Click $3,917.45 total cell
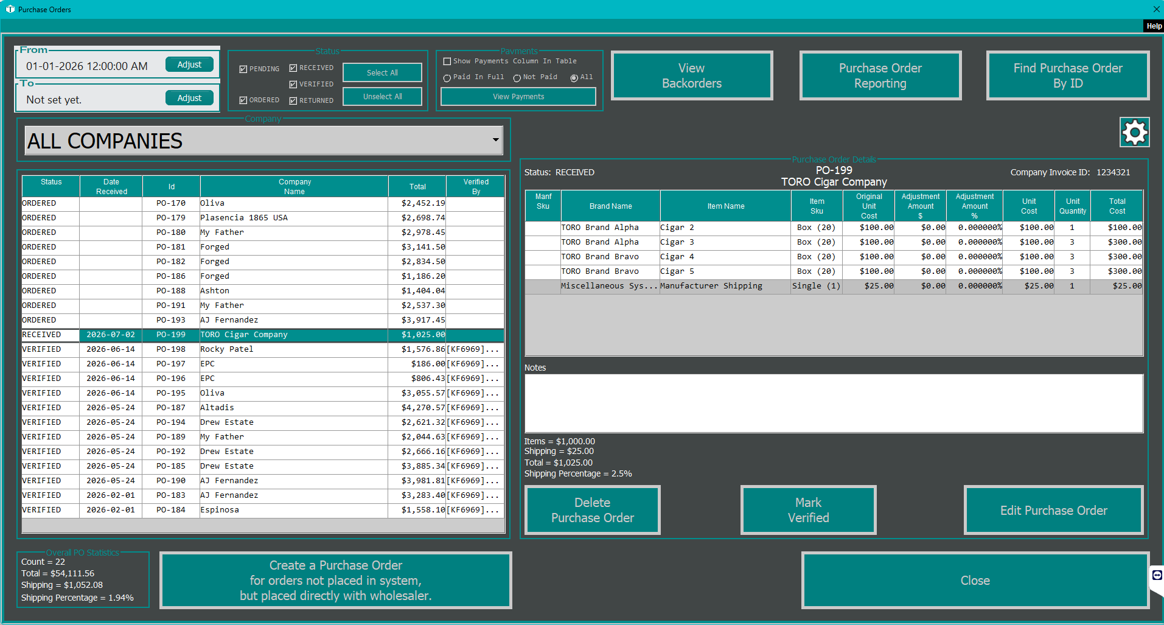 coord(417,320)
